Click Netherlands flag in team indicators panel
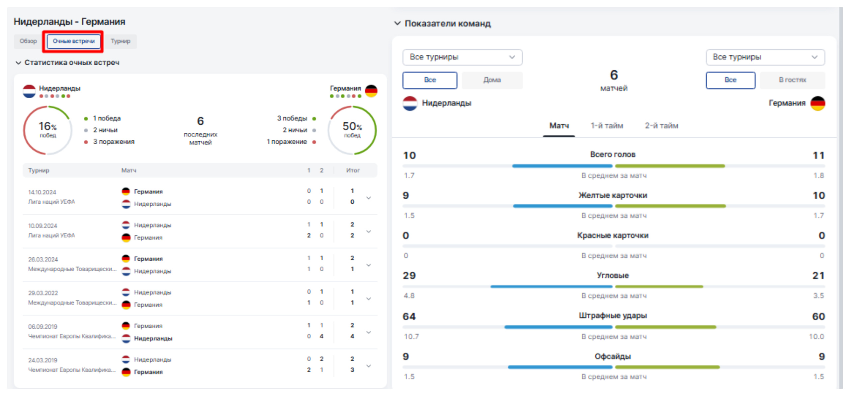 point(410,103)
